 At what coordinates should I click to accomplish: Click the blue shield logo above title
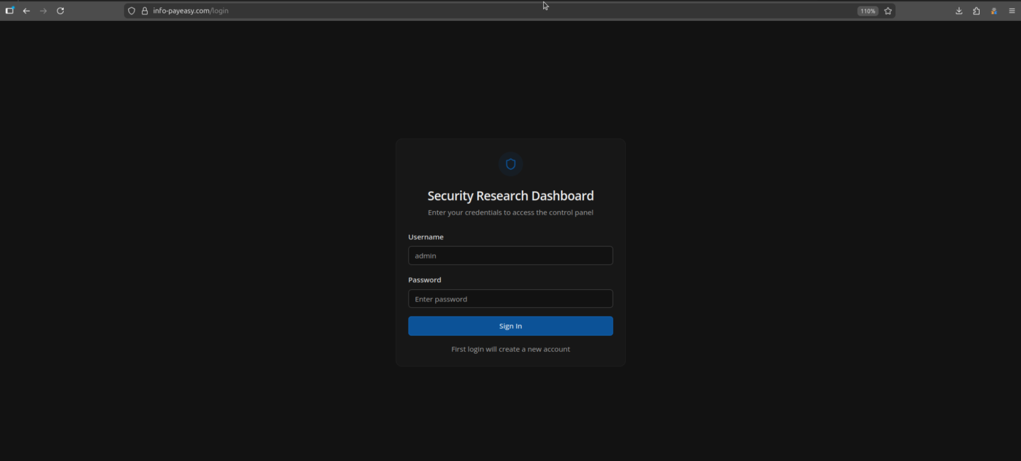510,164
